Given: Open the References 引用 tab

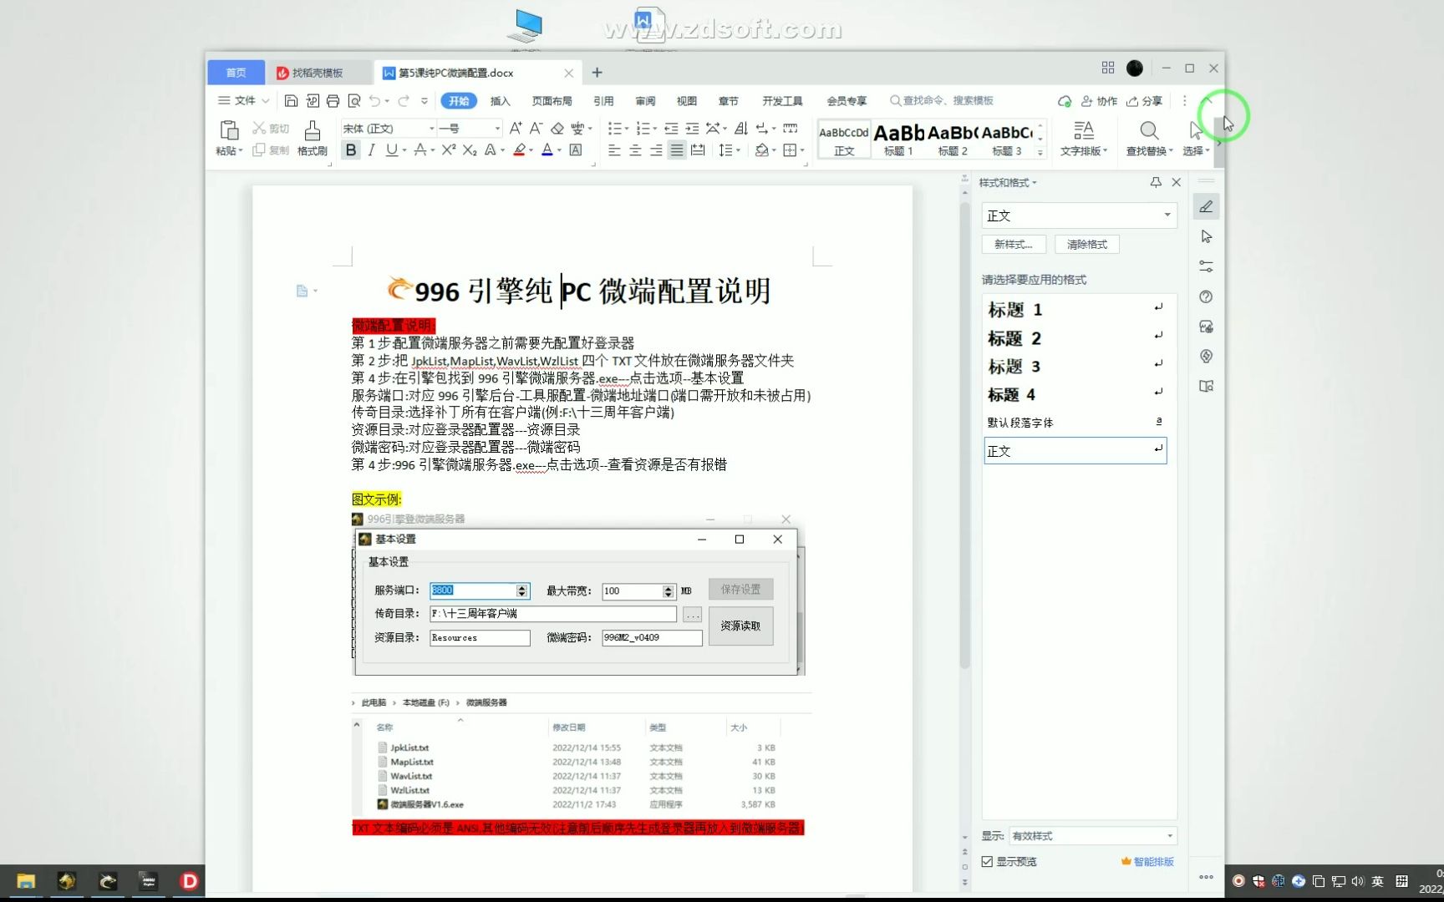Looking at the screenshot, I should tap(603, 101).
